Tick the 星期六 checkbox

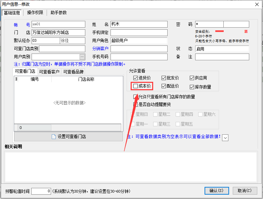(x=200, y=114)
